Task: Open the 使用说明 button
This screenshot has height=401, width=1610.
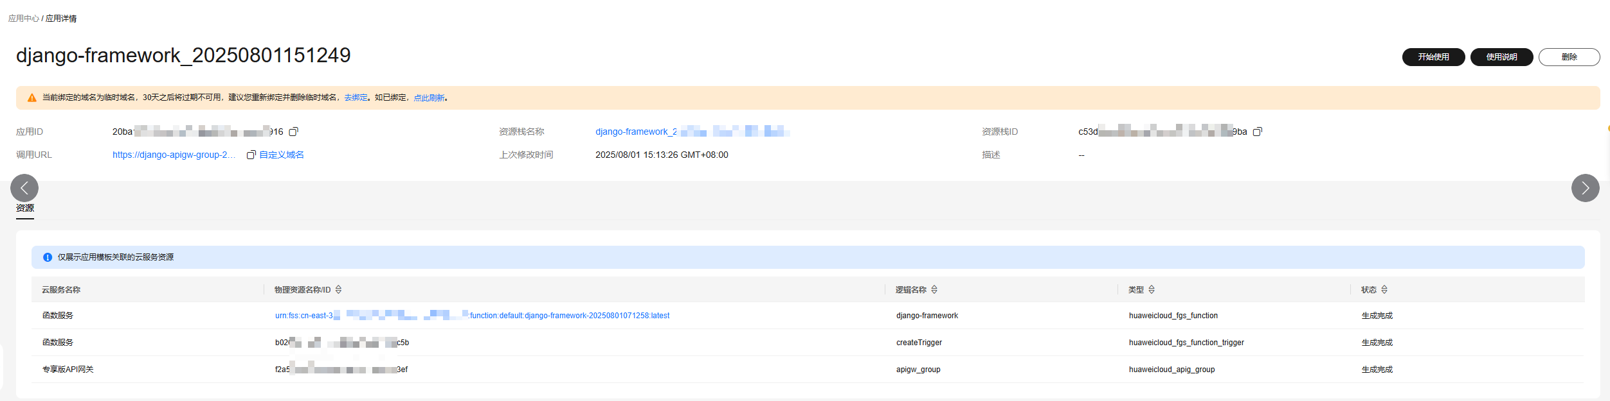Action: [1501, 57]
